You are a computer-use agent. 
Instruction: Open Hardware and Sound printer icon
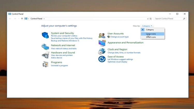tap(46, 55)
